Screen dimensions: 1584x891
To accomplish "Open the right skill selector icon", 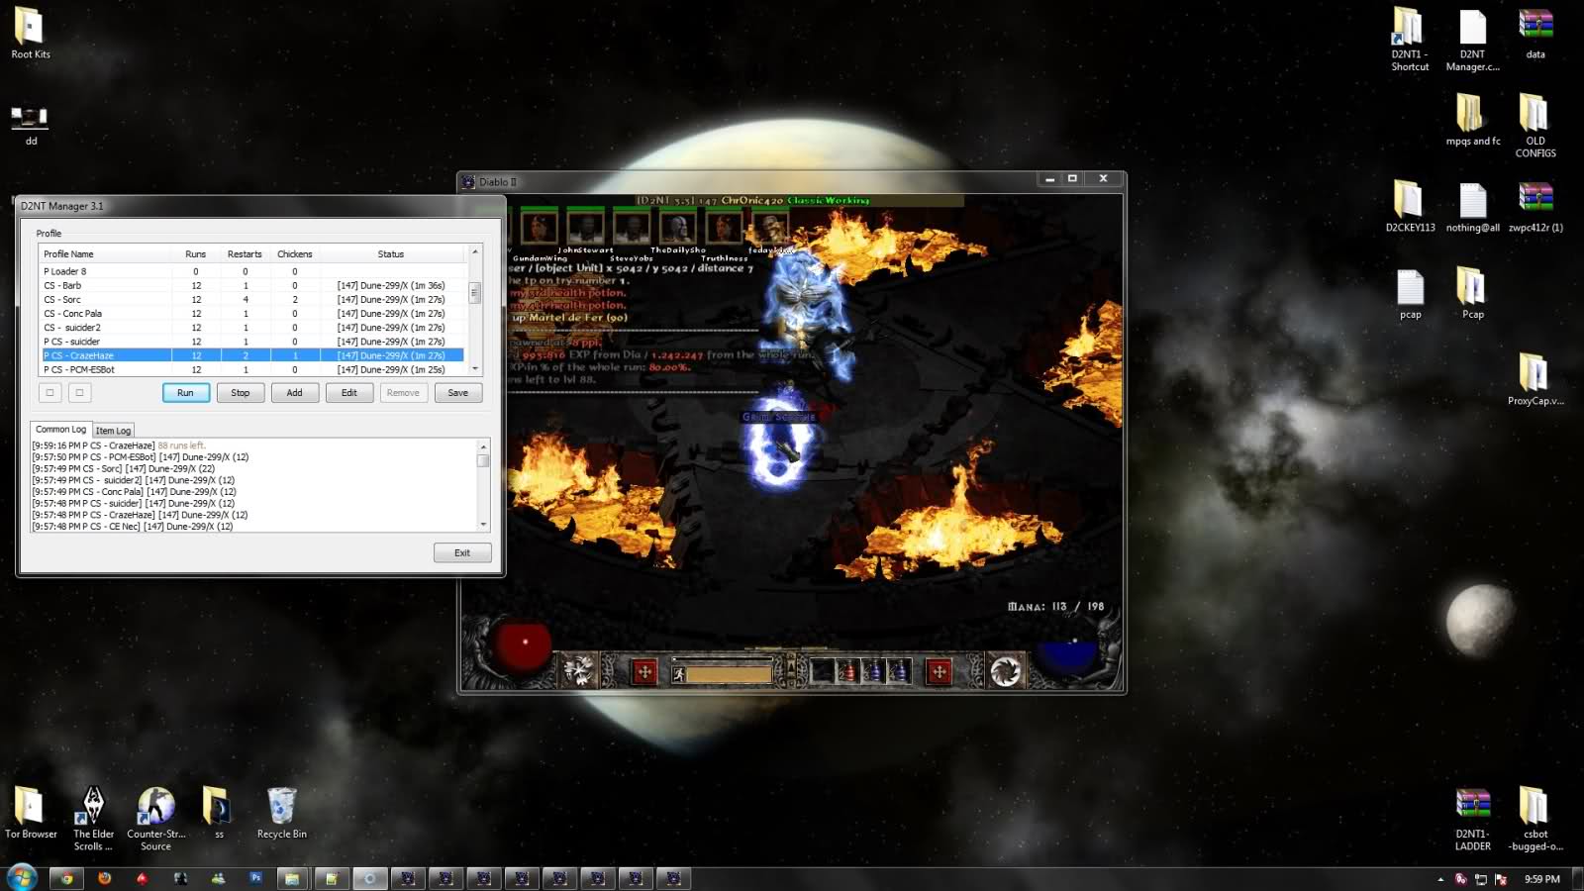I will point(1005,671).
